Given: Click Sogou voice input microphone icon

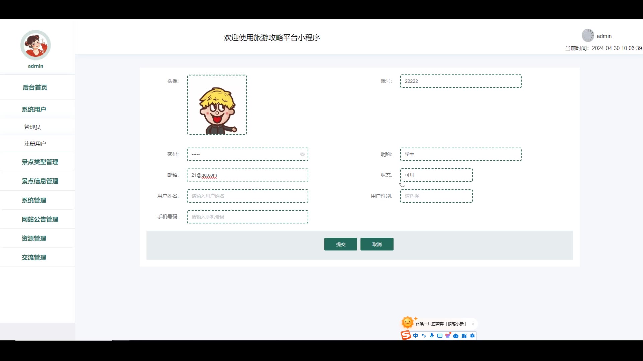Looking at the screenshot, I should tap(432, 336).
